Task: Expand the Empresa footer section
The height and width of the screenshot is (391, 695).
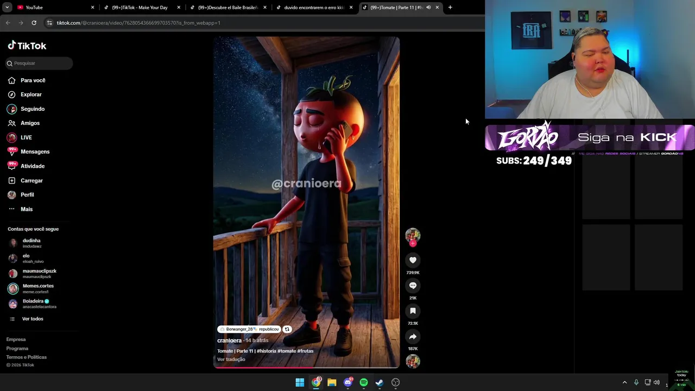Action: pos(16,339)
